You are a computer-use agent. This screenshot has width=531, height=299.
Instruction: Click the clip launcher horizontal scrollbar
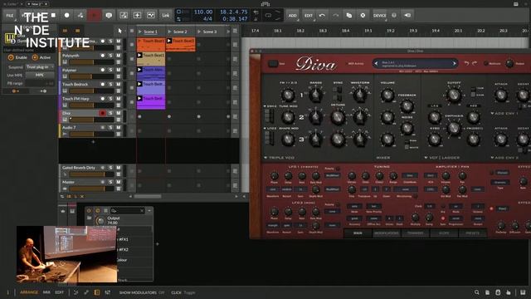(148, 196)
